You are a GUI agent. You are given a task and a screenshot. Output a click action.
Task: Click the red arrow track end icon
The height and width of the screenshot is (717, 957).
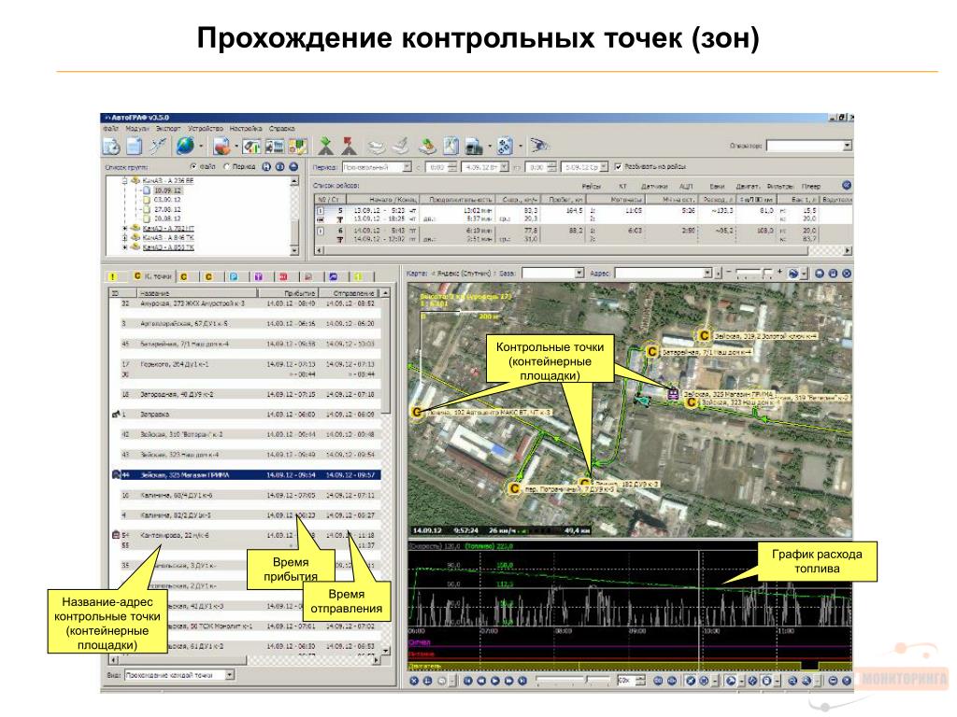349,146
